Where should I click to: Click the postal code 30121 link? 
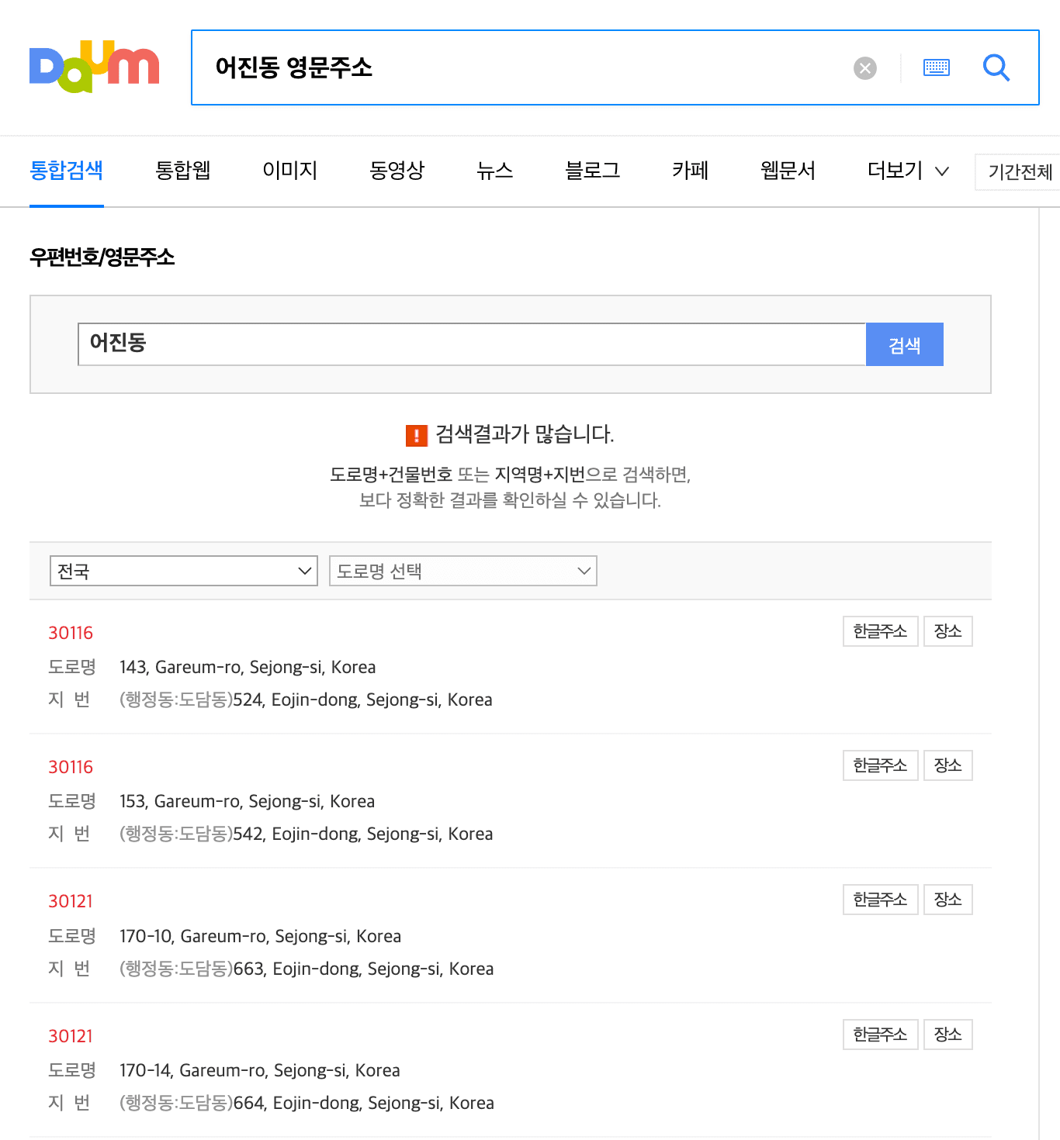tap(70, 900)
